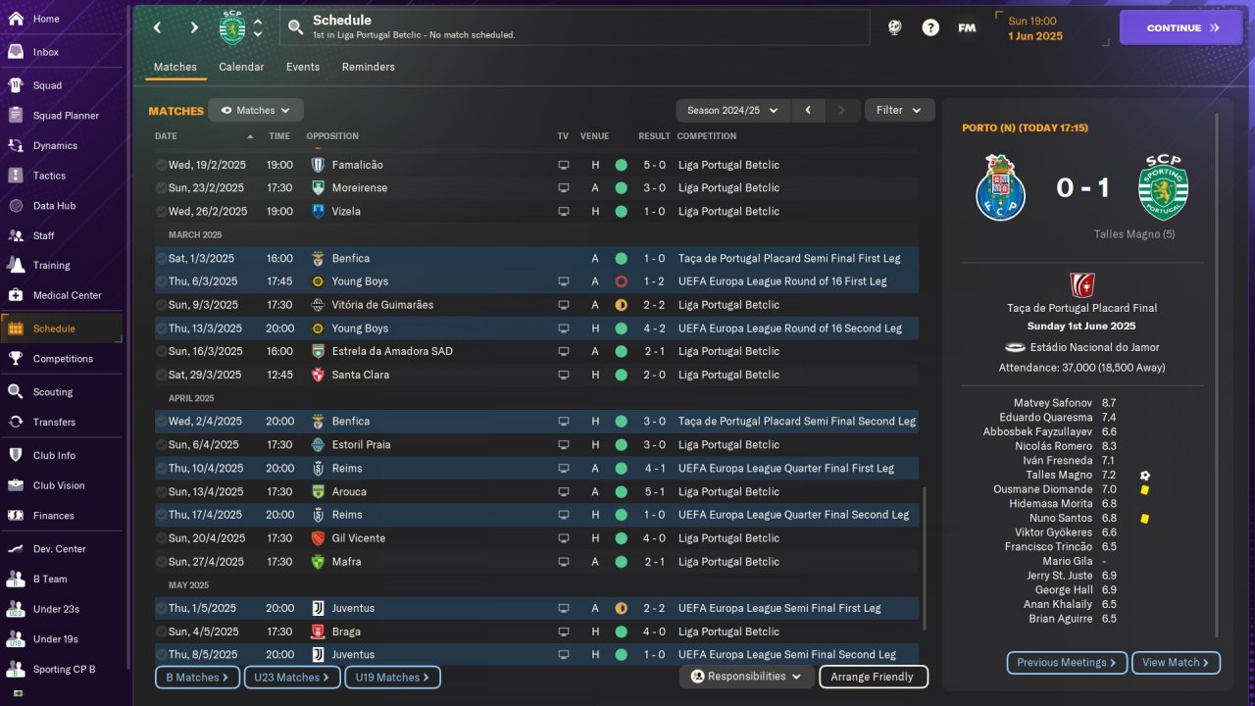The width and height of the screenshot is (1255, 706).
Task: Open the Filter dropdown
Action: 899,111
